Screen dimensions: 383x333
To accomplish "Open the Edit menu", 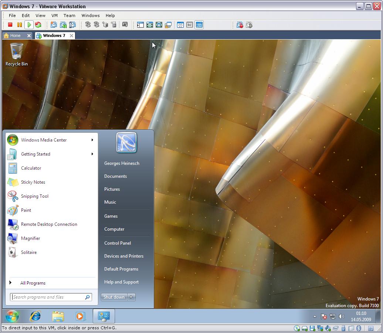I will pyautogui.click(x=26, y=16).
